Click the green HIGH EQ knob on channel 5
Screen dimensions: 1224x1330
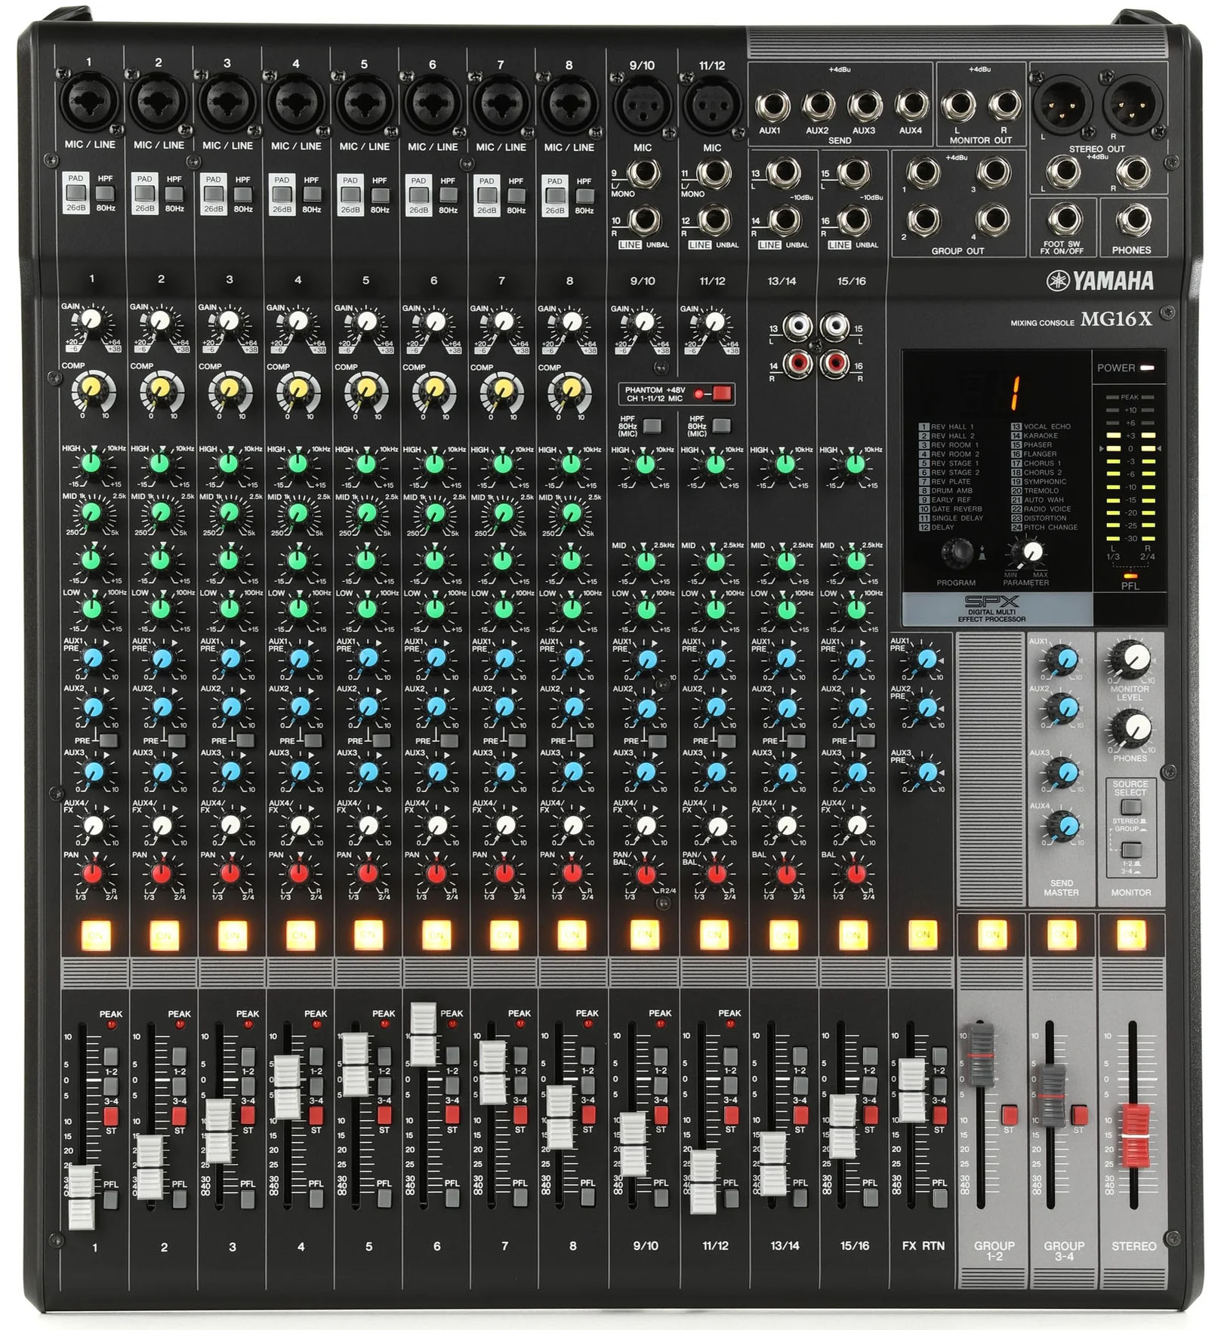(366, 462)
